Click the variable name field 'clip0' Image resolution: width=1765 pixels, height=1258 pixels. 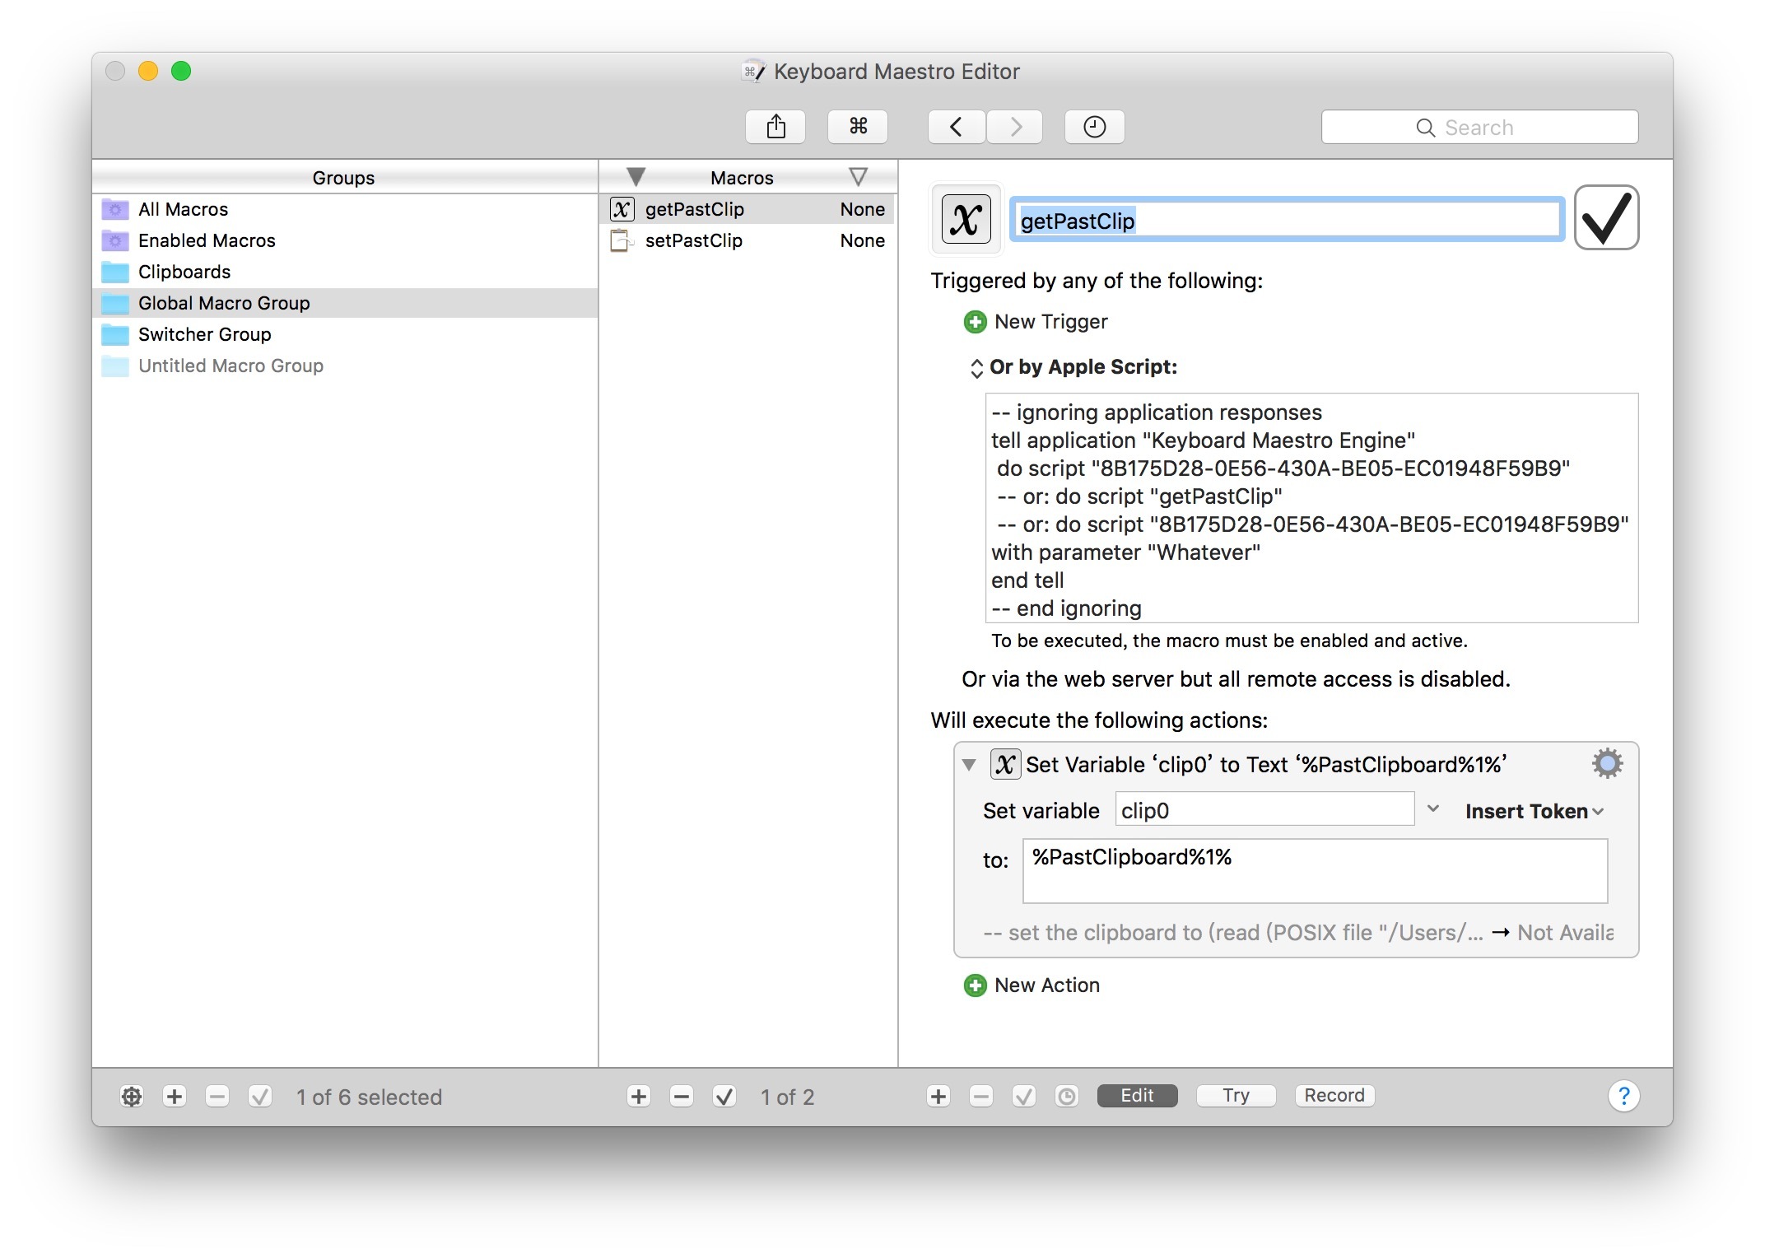(1264, 809)
